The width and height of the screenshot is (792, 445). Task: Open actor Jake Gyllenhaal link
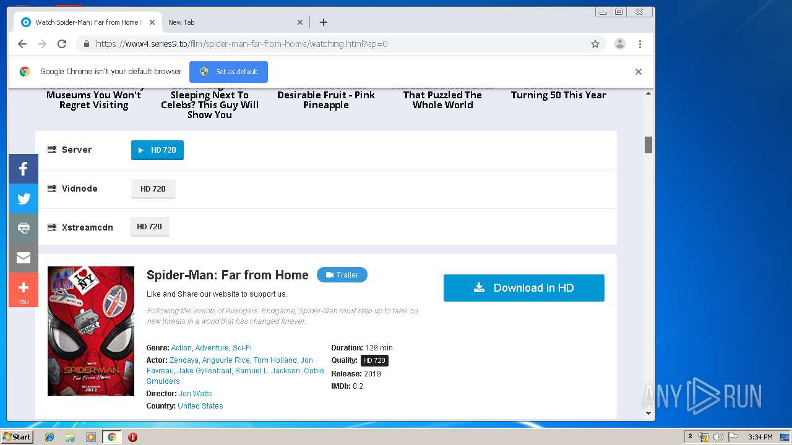tap(204, 371)
